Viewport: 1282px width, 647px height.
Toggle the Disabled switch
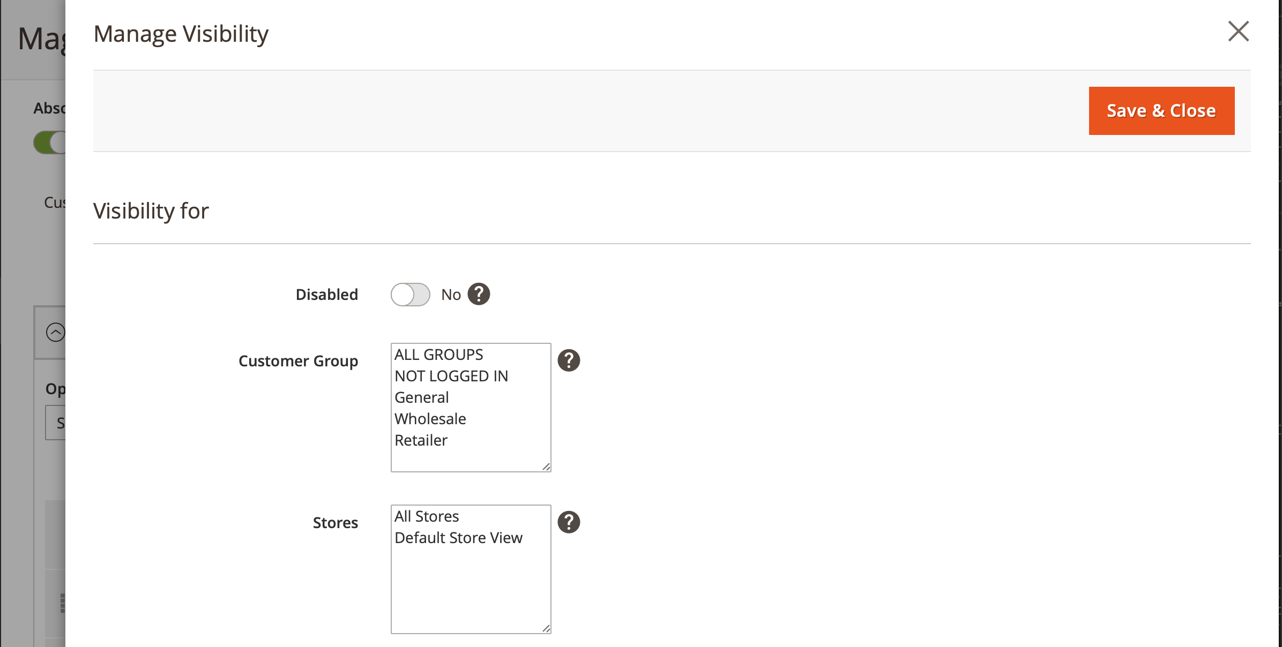tap(410, 295)
